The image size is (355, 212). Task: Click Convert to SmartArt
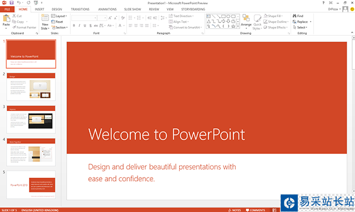point(185,27)
